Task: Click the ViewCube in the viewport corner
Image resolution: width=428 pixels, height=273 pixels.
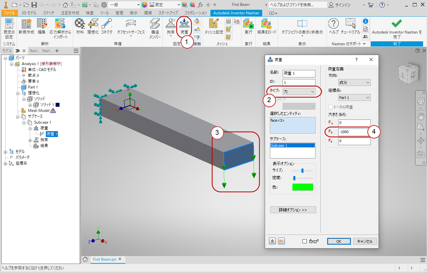Action: pyautogui.click(x=408, y=75)
